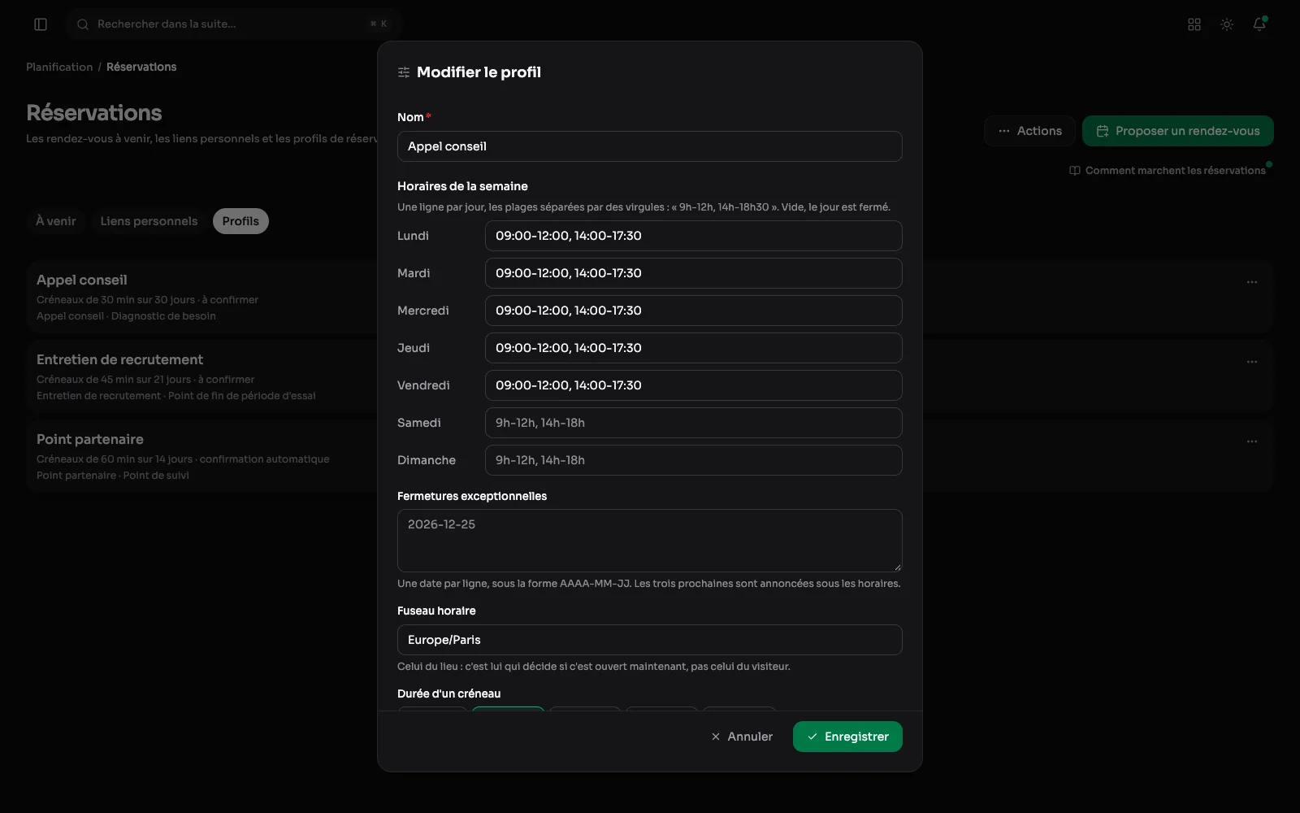Edit the Nom field Appel conseil
This screenshot has height=813, width=1300.
pyautogui.click(x=650, y=146)
